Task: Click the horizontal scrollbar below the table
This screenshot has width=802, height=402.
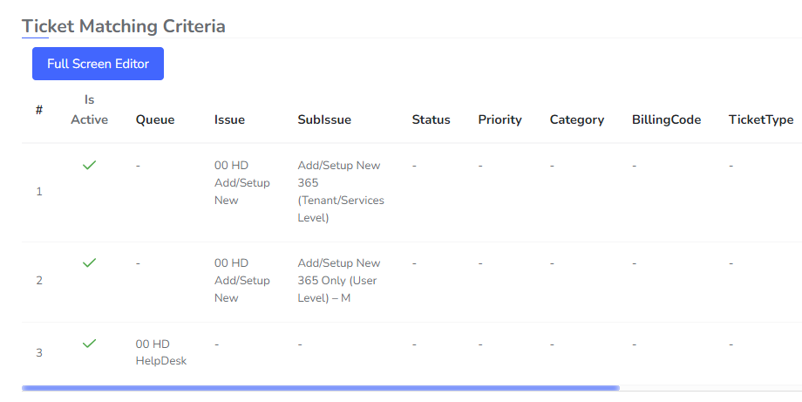Action: pos(320,387)
